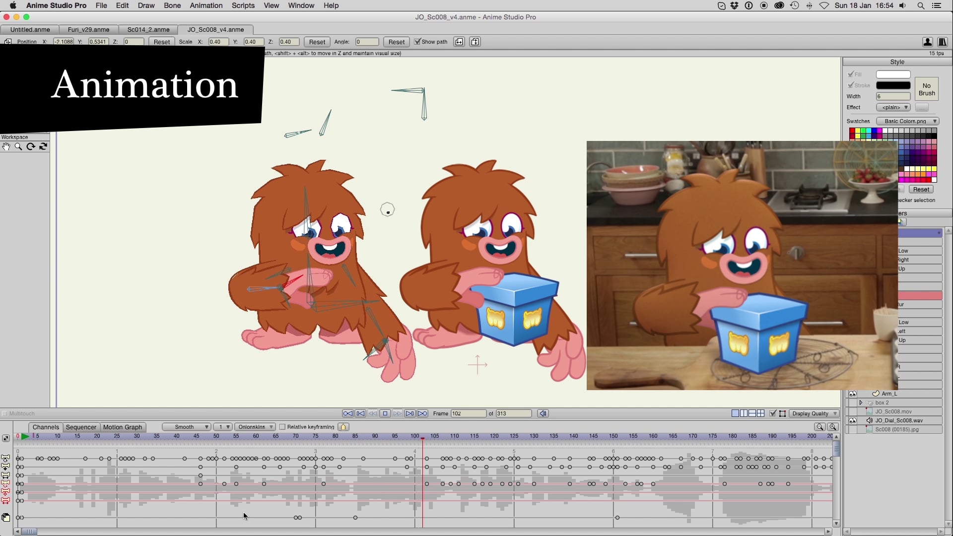Switch to the Sc014_2.anme document tab
The height and width of the screenshot is (536, 953).
tap(148, 29)
